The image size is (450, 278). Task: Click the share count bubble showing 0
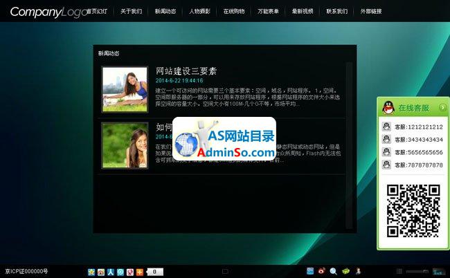[x=155, y=272]
